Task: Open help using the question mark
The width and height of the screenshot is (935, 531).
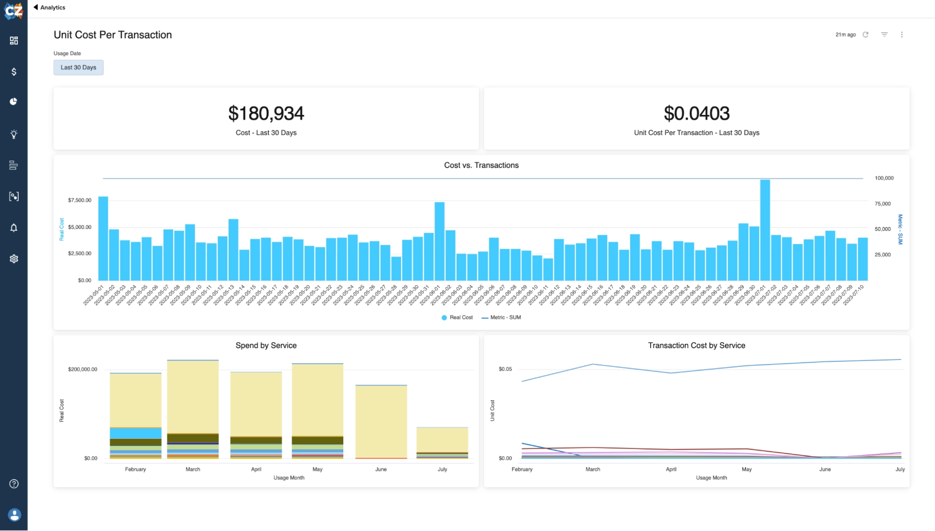Action: point(14,483)
